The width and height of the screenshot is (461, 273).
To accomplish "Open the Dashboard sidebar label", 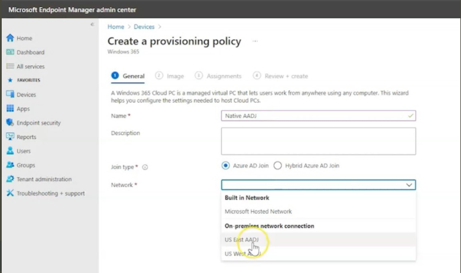I will pyautogui.click(x=31, y=52).
